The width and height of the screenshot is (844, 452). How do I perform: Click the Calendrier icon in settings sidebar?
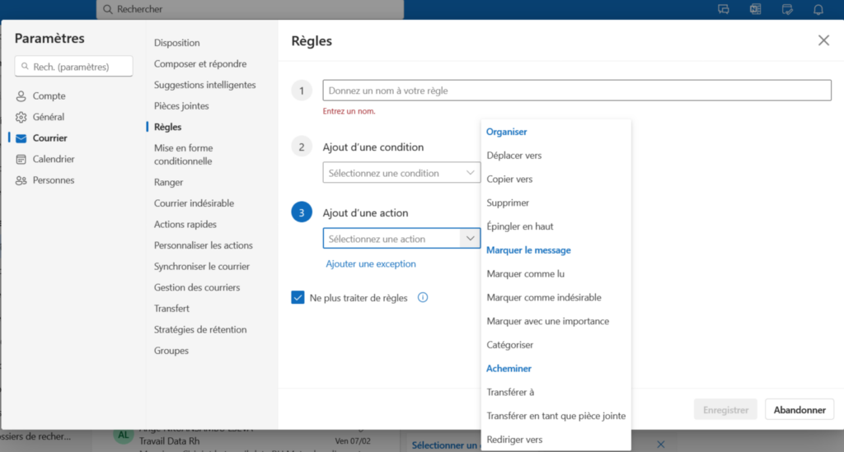21,159
